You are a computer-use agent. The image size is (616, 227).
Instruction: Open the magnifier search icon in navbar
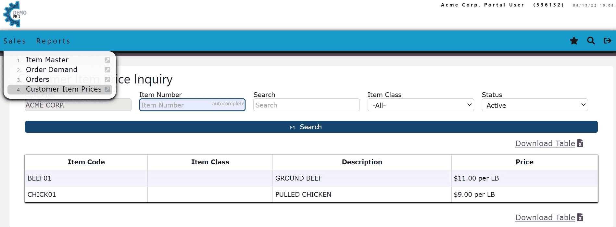[591, 41]
